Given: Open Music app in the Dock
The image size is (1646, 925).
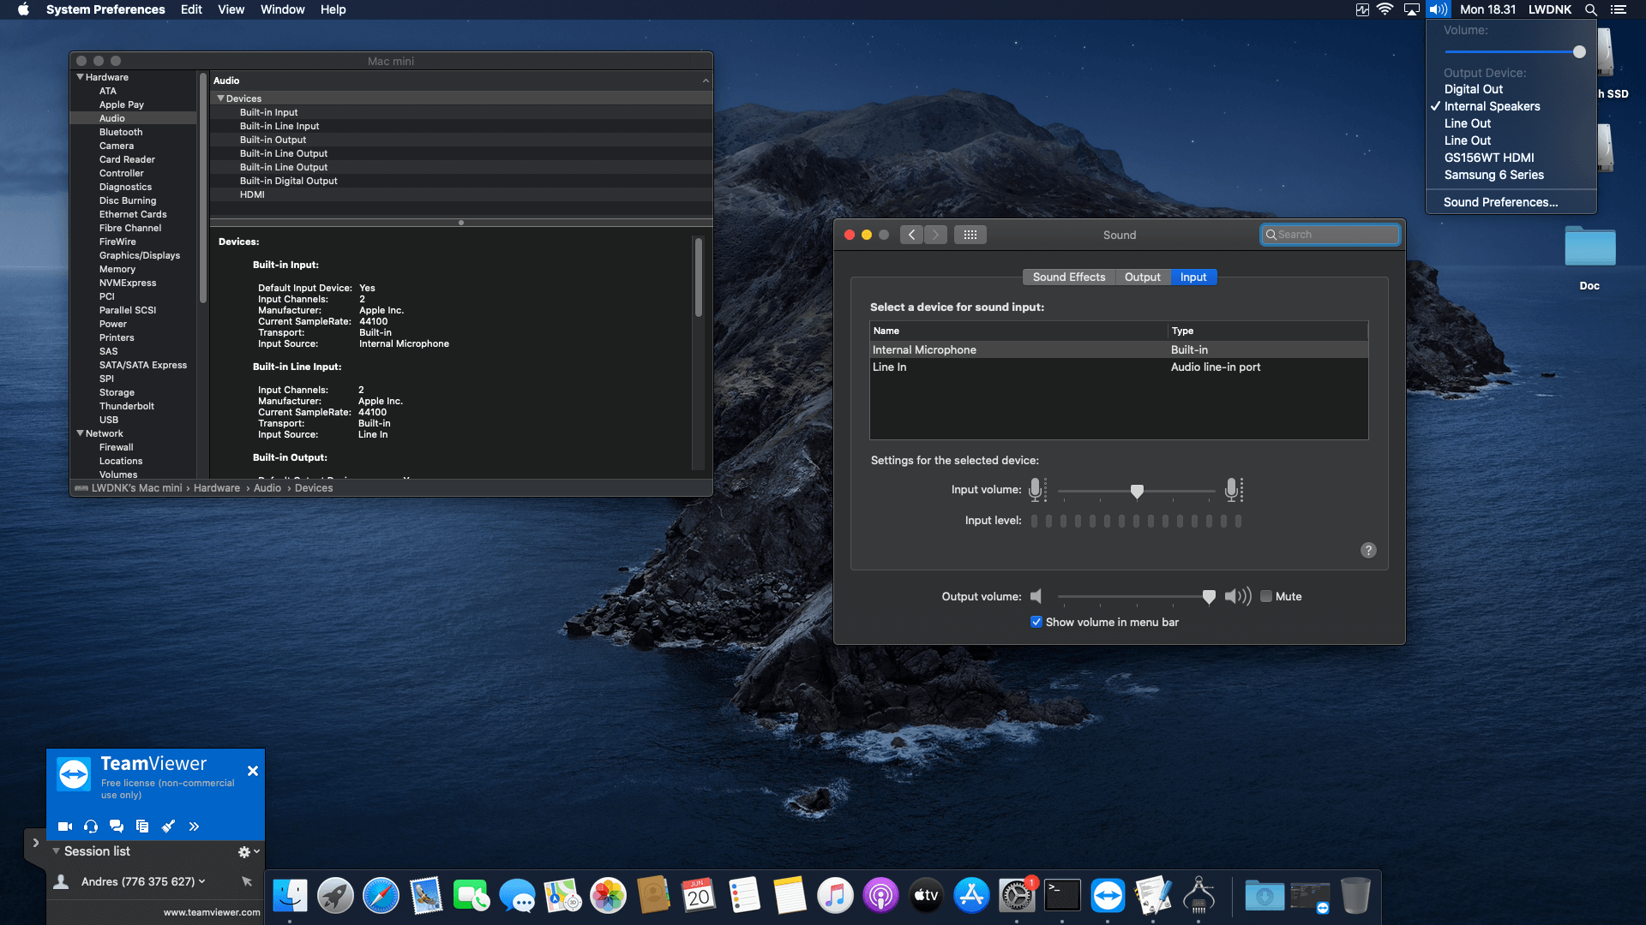Looking at the screenshot, I should pos(835,896).
